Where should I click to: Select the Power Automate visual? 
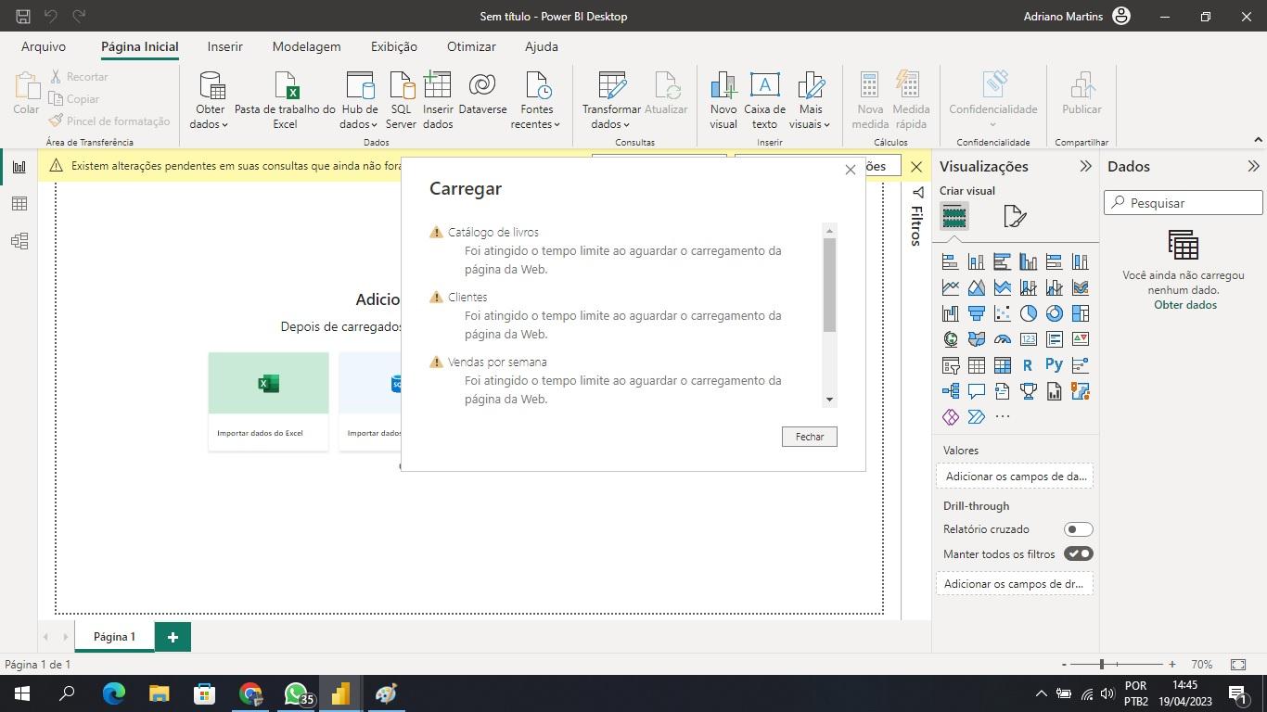[977, 417]
